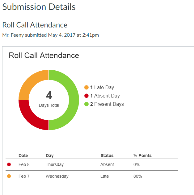Click the Submission Details page heading

[39, 7]
